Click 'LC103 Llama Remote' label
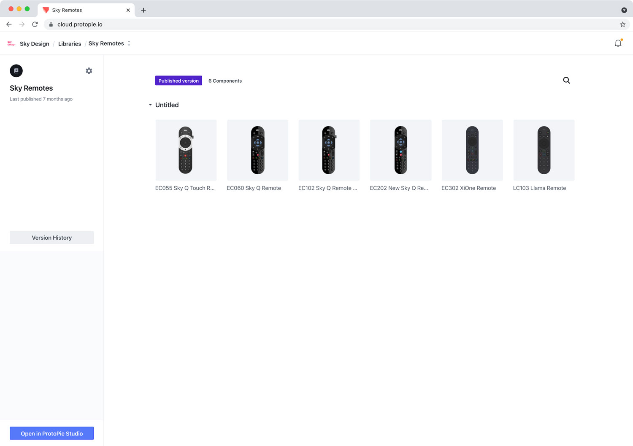The height and width of the screenshot is (446, 633). (x=539, y=188)
